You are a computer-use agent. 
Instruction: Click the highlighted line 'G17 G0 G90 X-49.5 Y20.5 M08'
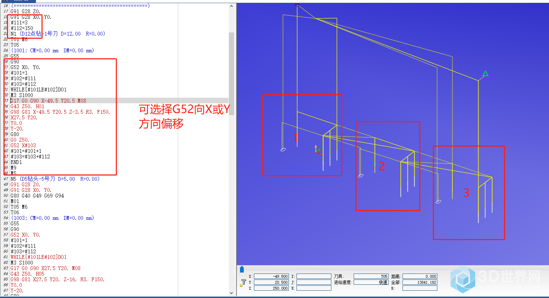[x=48, y=101]
